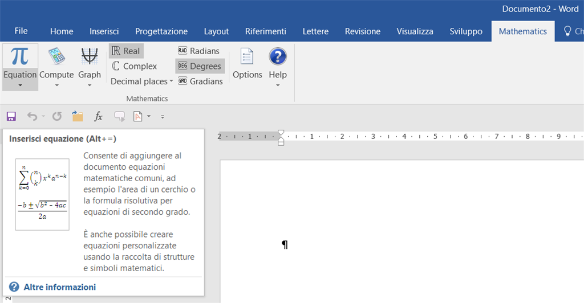The image size is (584, 303).
Task: Click the Redo repeat icon
Action: click(x=57, y=117)
